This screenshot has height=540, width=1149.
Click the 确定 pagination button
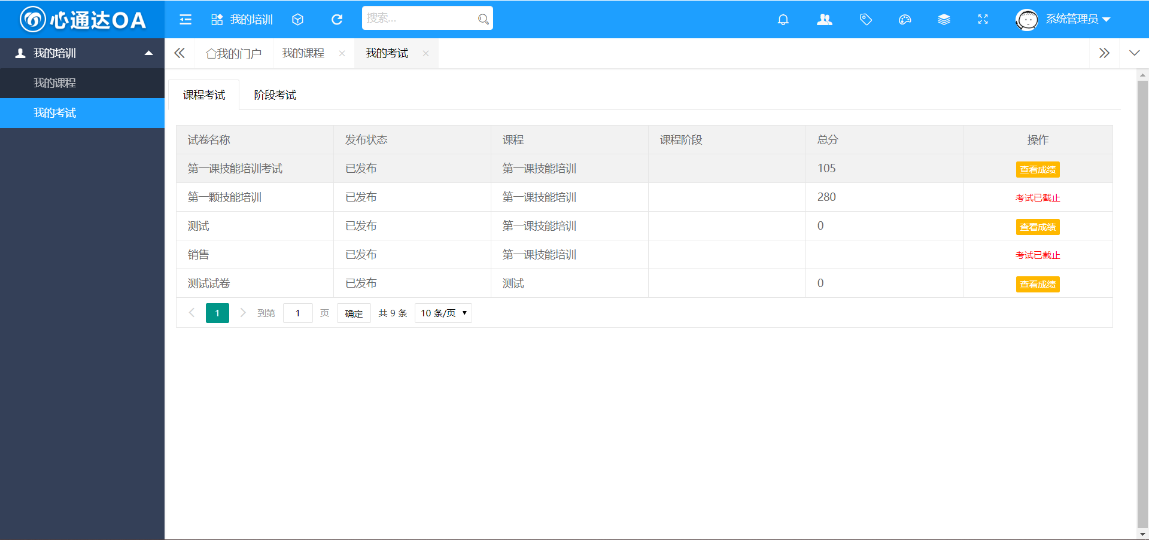click(x=354, y=313)
